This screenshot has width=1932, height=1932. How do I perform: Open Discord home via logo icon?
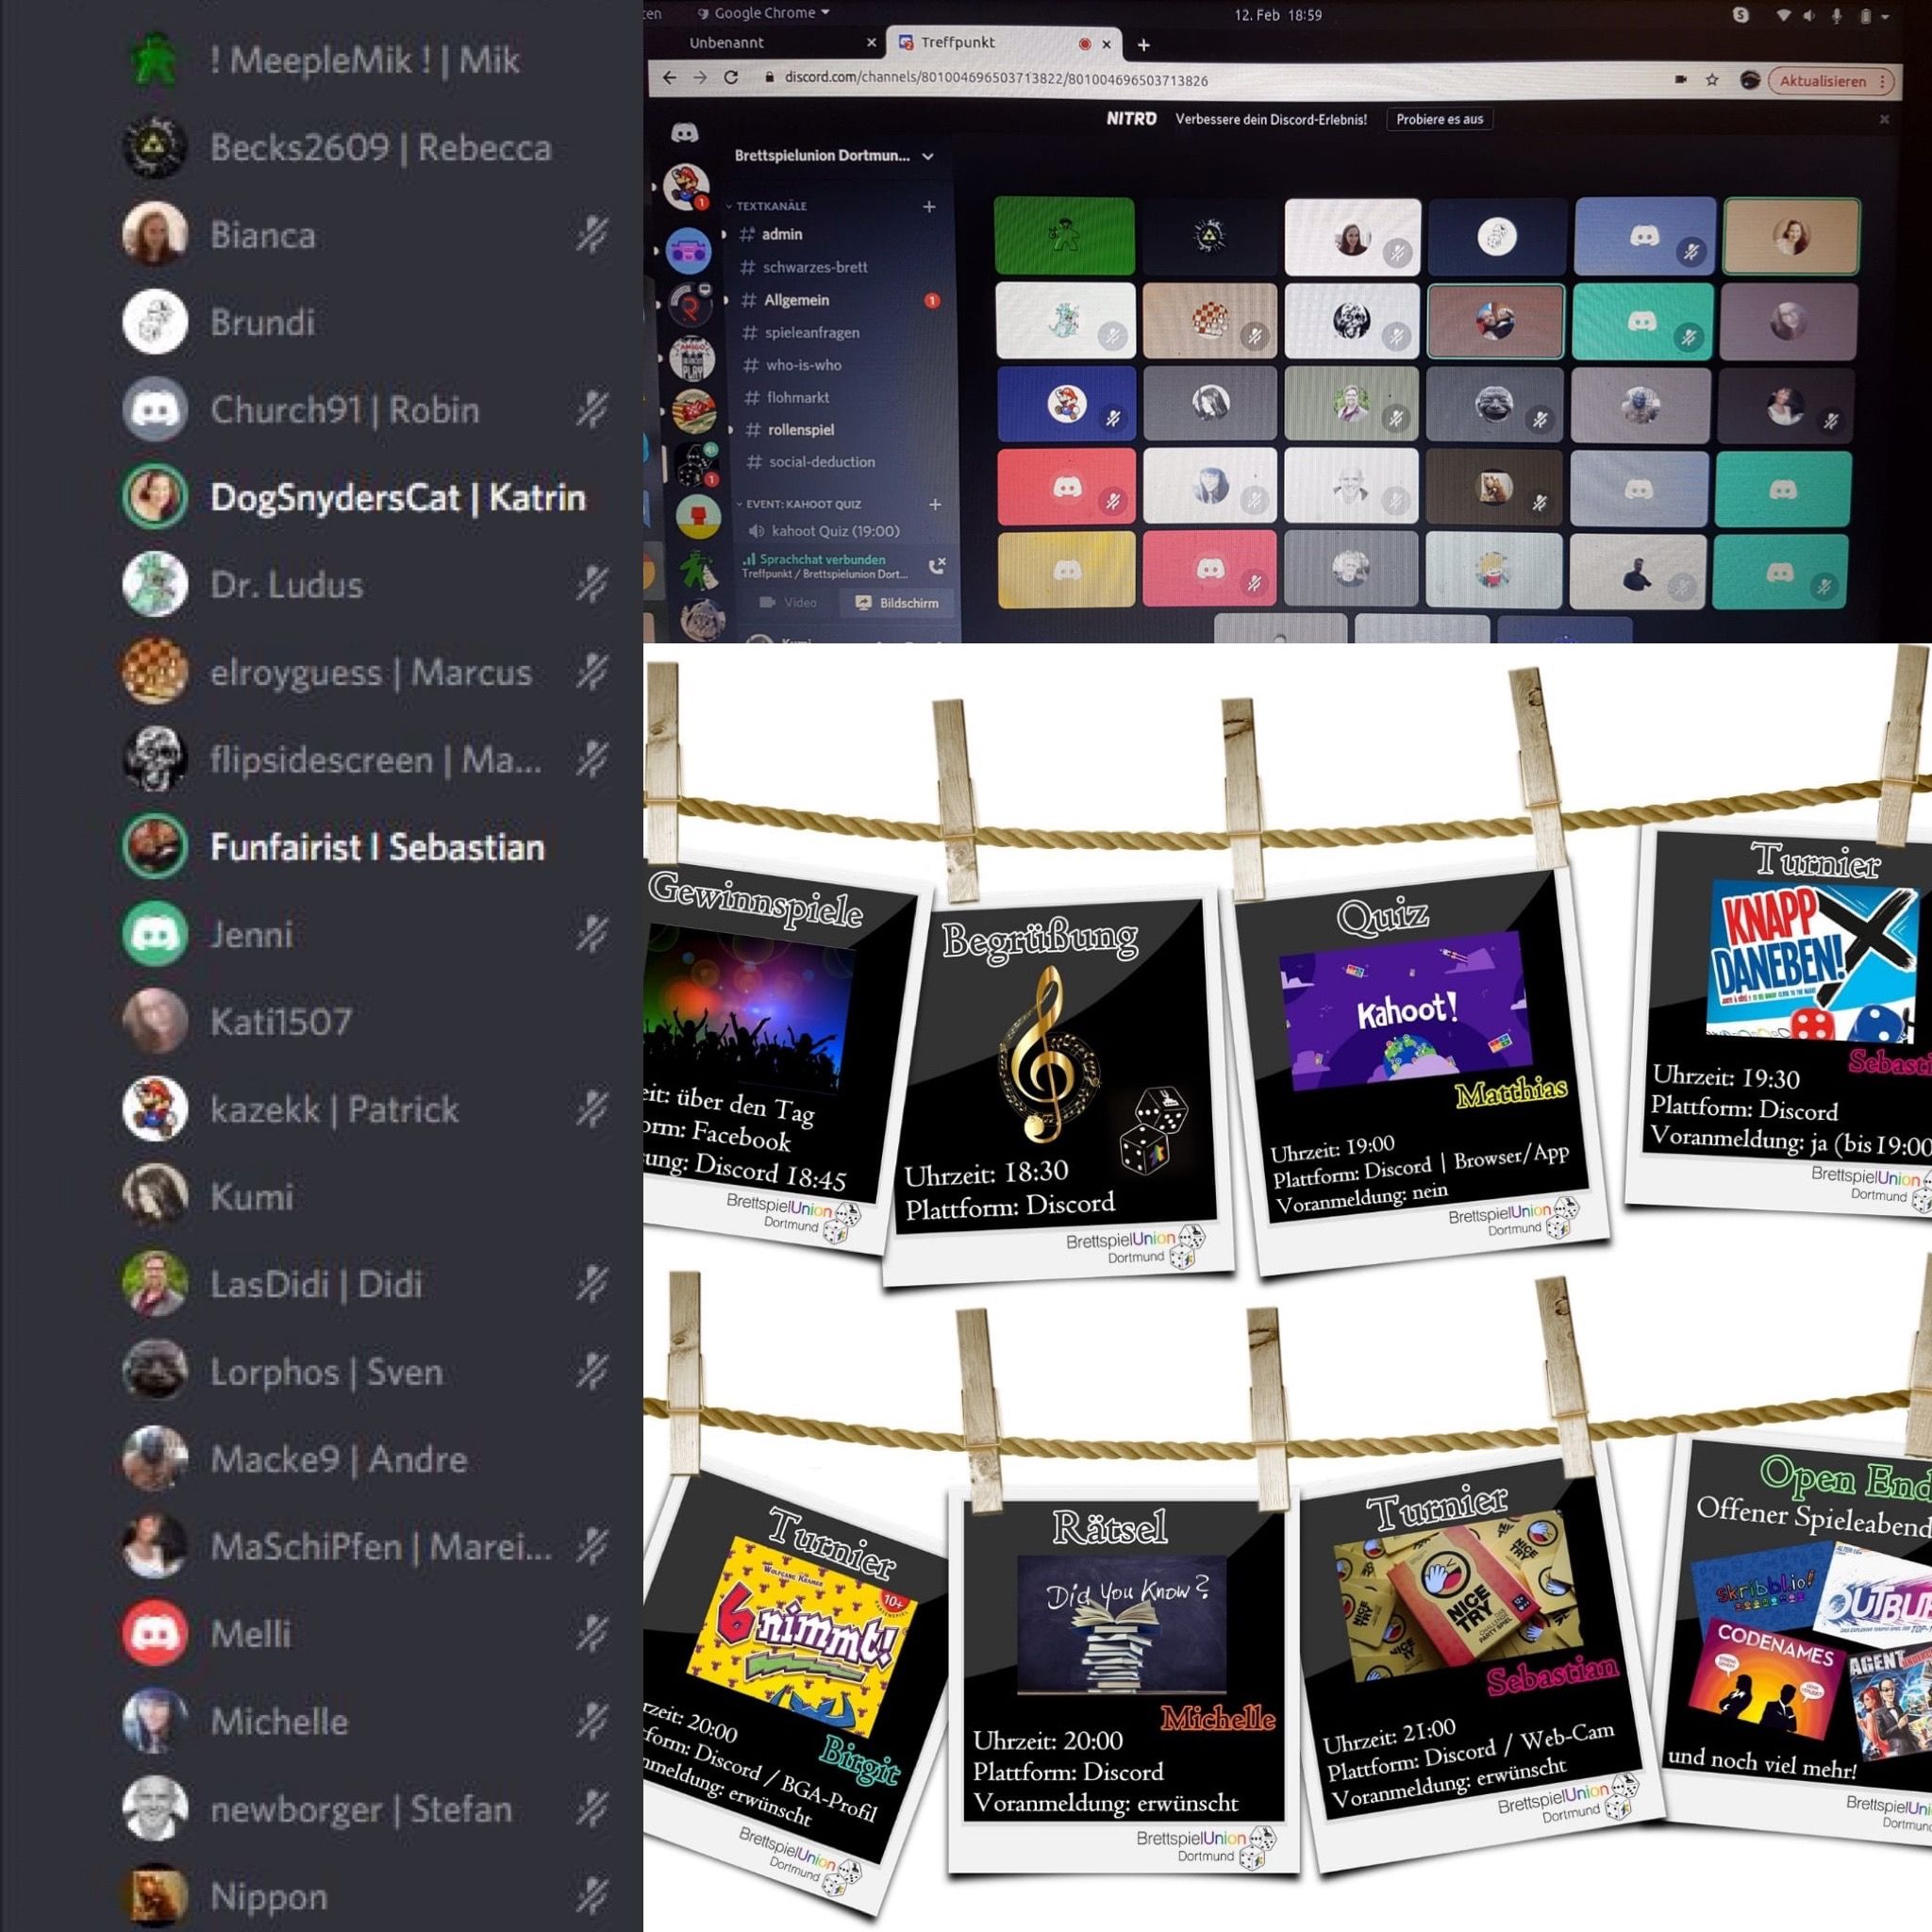(x=685, y=134)
